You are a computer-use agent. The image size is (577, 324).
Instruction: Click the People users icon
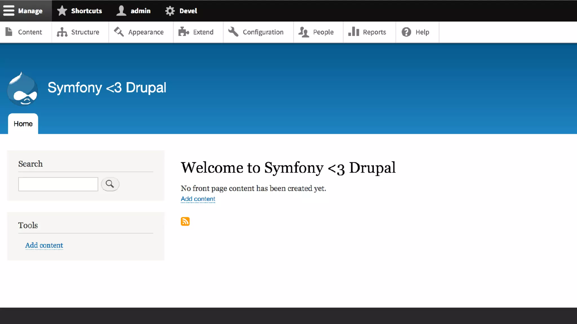coord(304,32)
